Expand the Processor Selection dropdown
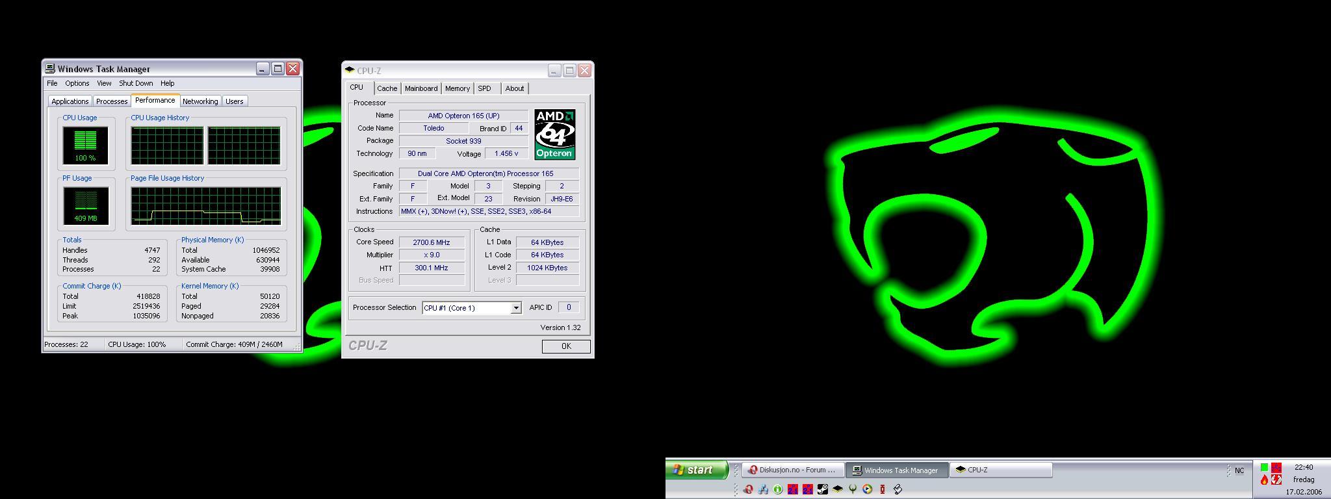This screenshot has height=499, width=1331. 516,308
